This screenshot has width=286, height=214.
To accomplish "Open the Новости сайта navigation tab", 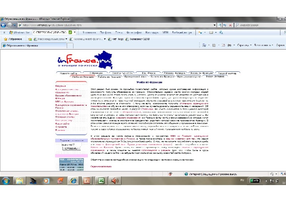I will [69, 73].
